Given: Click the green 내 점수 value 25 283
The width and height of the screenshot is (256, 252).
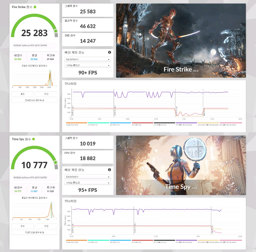Looking at the screenshot, I should pyautogui.click(x=17, y=59).
